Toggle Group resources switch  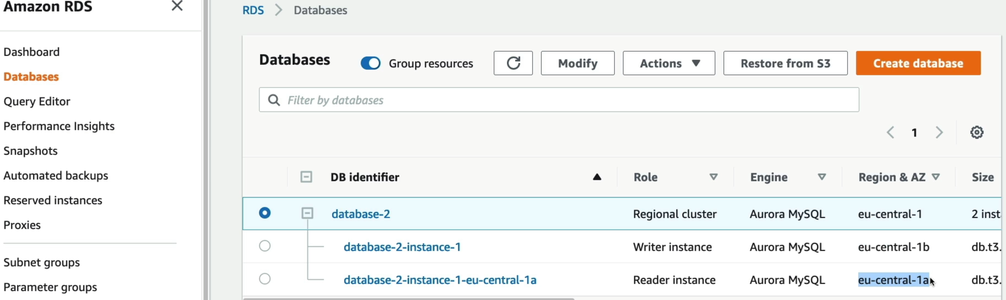(x=371, y=63)
